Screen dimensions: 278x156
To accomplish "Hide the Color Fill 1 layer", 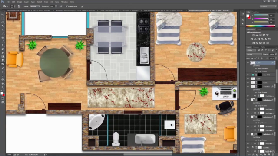I will point(248,75).
